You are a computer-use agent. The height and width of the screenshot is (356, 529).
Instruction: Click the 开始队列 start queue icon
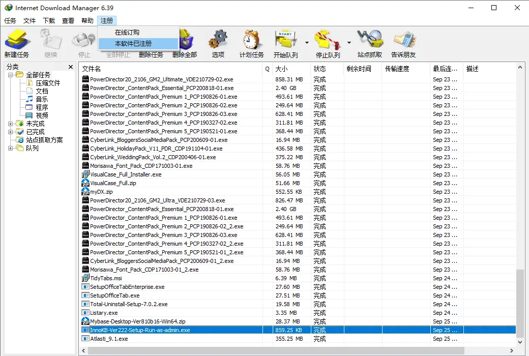[285, 40]
